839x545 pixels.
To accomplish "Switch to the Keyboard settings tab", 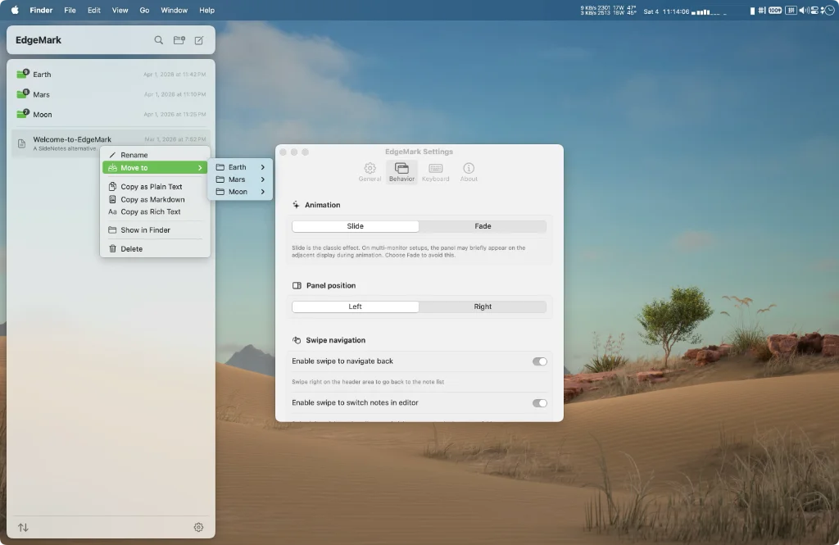I will point(435,172).
